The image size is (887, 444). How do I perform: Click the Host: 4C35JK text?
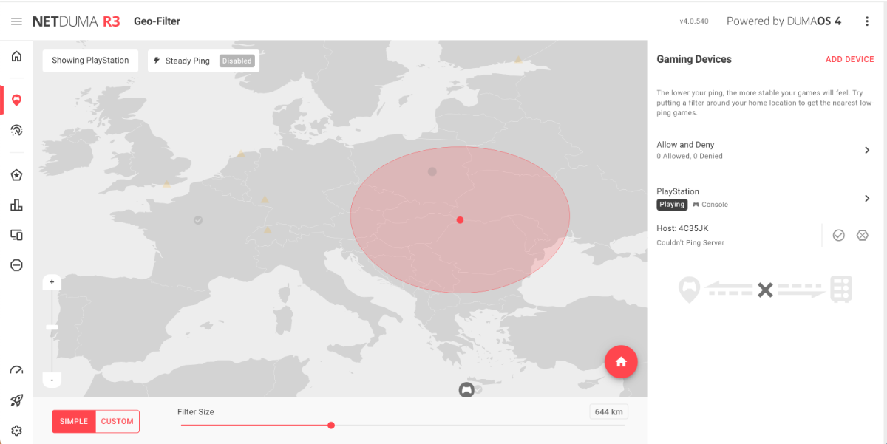[682, 228]
